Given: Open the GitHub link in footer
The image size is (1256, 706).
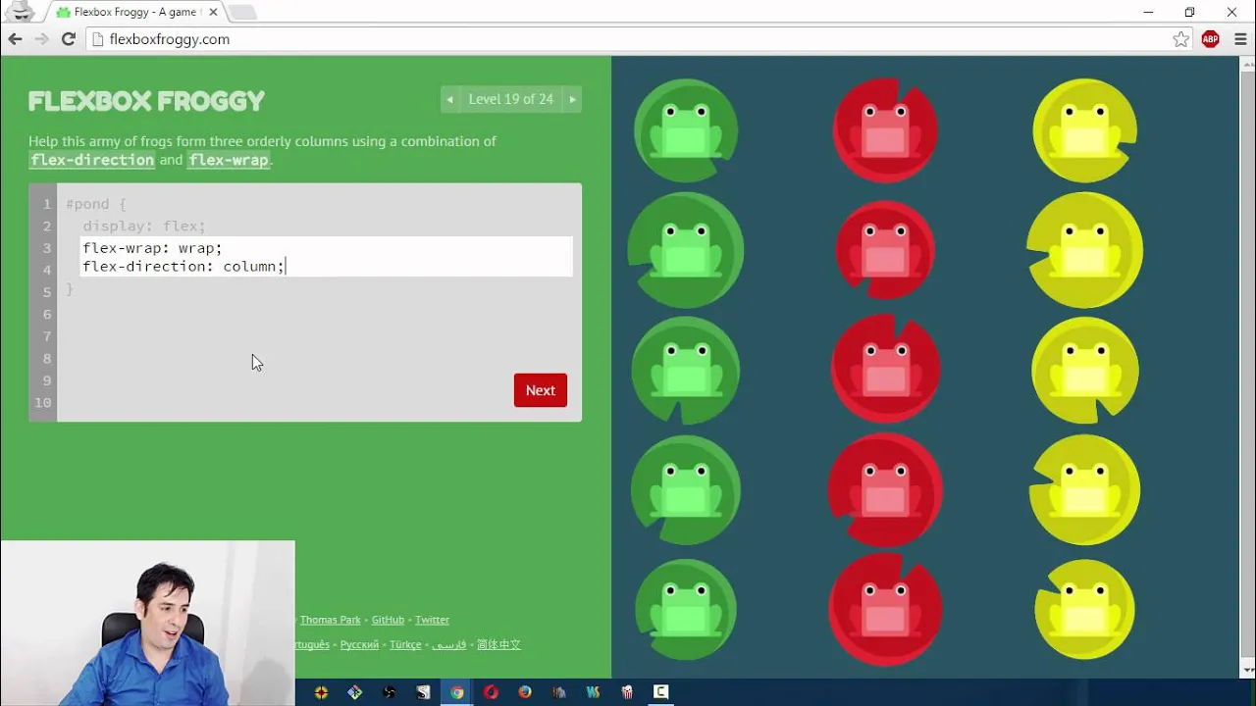Looking at the screenshot, I should pyautogui.click(x=388, y=620).
